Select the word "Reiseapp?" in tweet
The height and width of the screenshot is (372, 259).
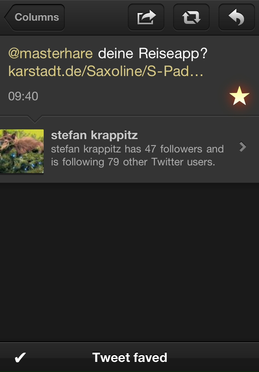pyautogui.click(x=173, y=53)
